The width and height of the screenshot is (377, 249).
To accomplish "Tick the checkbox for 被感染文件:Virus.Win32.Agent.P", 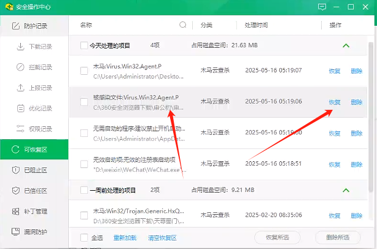I will click(84, 102).
